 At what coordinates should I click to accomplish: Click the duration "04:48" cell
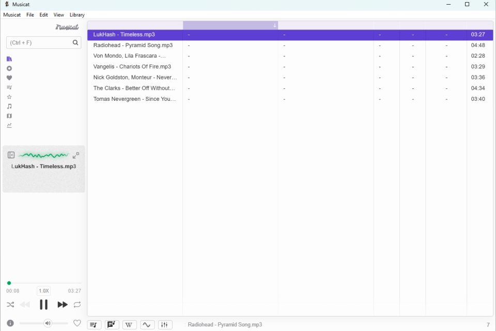[477, 46]
